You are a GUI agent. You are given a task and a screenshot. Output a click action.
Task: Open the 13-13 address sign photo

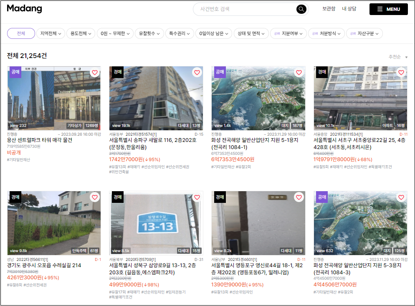[156, 223]
